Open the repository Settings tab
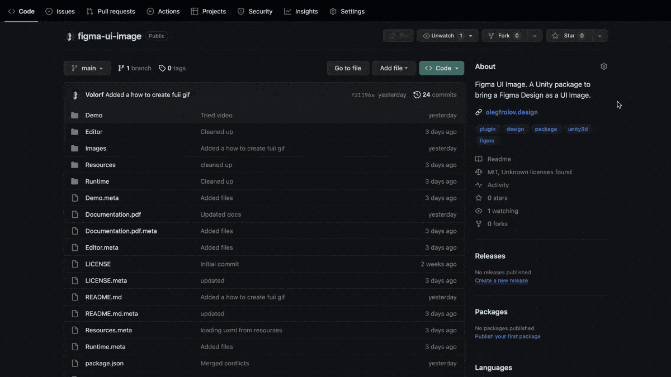 click(347, 11)
